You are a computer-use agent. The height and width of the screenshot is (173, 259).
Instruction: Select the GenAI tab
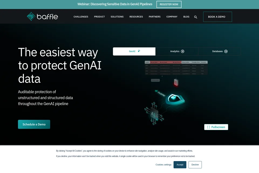(134, 51)
